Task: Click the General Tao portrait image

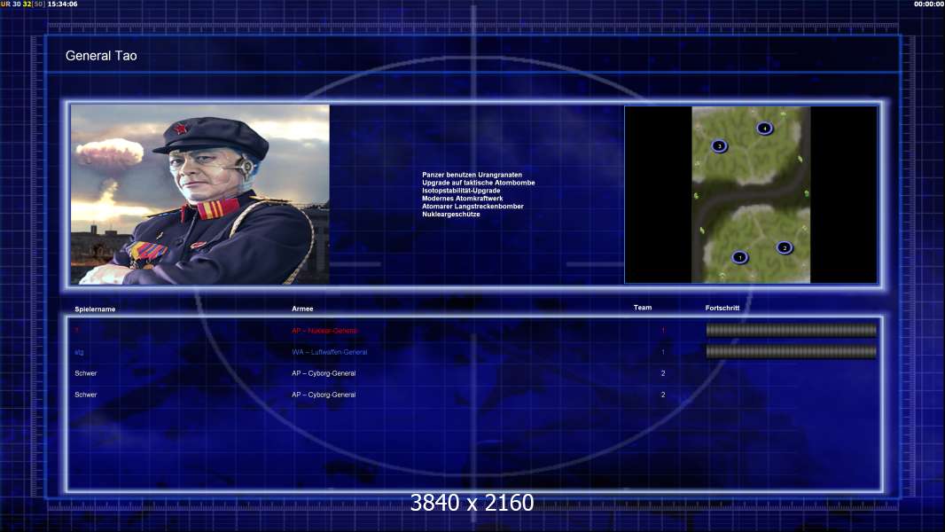Action: [200, 194]
